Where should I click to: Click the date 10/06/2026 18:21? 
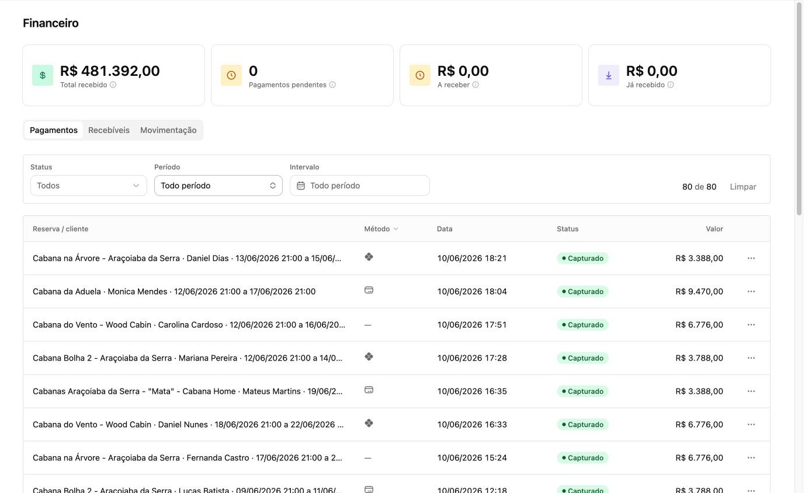[x=472, y=258]
